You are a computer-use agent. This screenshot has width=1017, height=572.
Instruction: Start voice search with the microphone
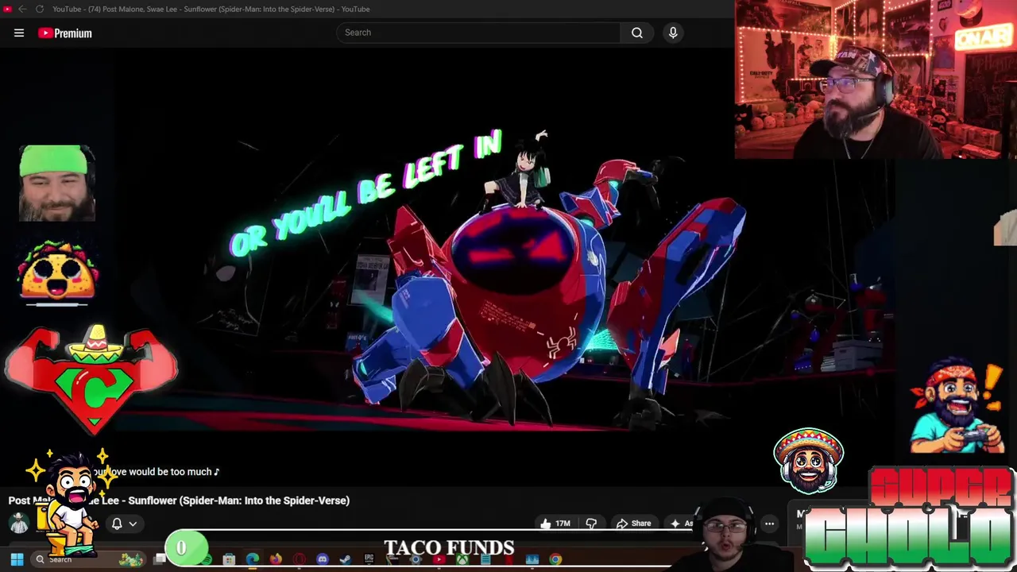[x=673, y=33]
